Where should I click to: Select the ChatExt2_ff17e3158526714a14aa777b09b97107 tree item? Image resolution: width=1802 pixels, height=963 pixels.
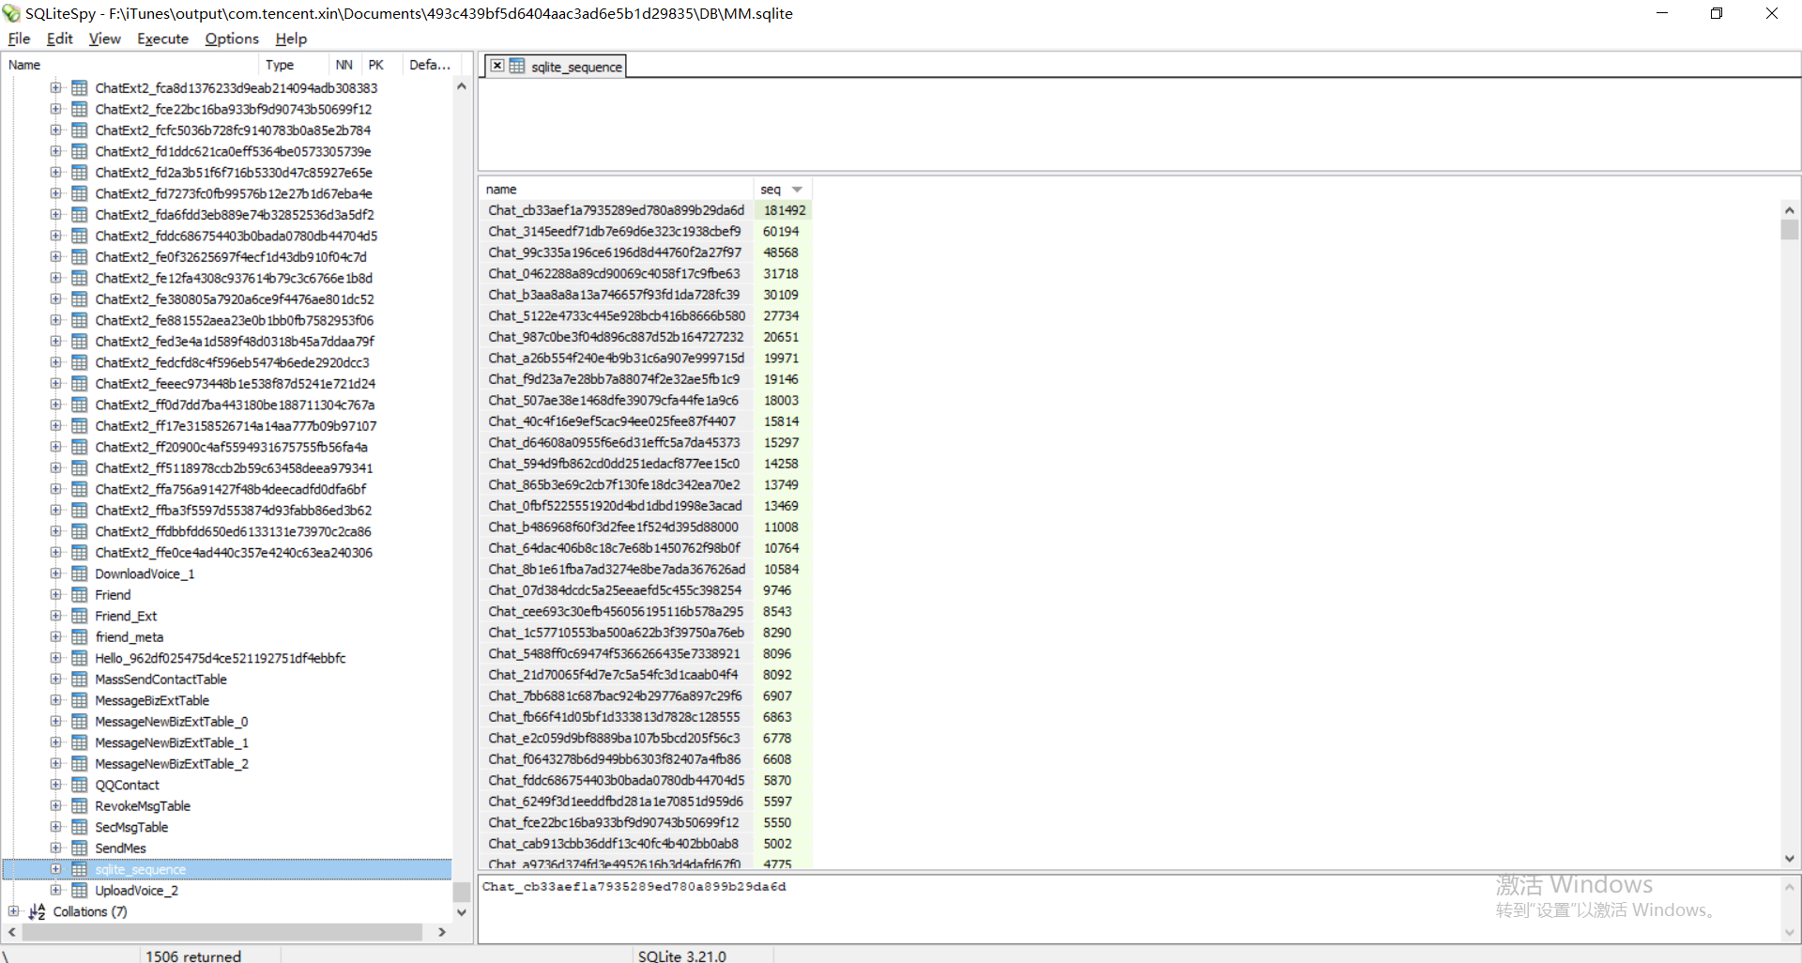tap(236, 426)
